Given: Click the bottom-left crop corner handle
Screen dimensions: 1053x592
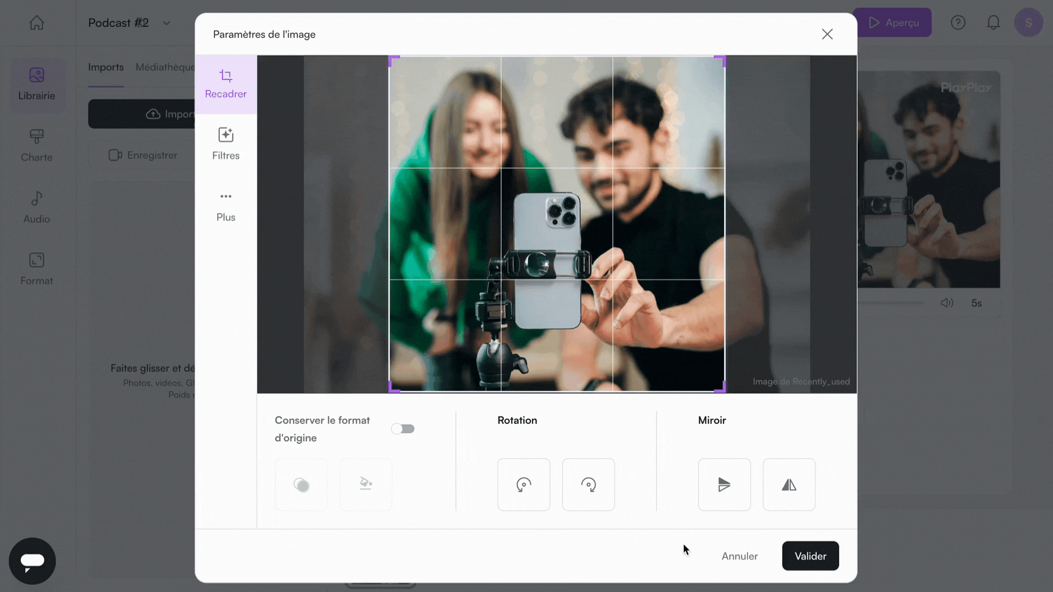Looking at the screenshot, I should coord(393,388).
